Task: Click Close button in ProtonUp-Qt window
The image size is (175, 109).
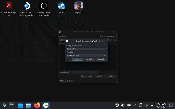Action: point(111,76)
